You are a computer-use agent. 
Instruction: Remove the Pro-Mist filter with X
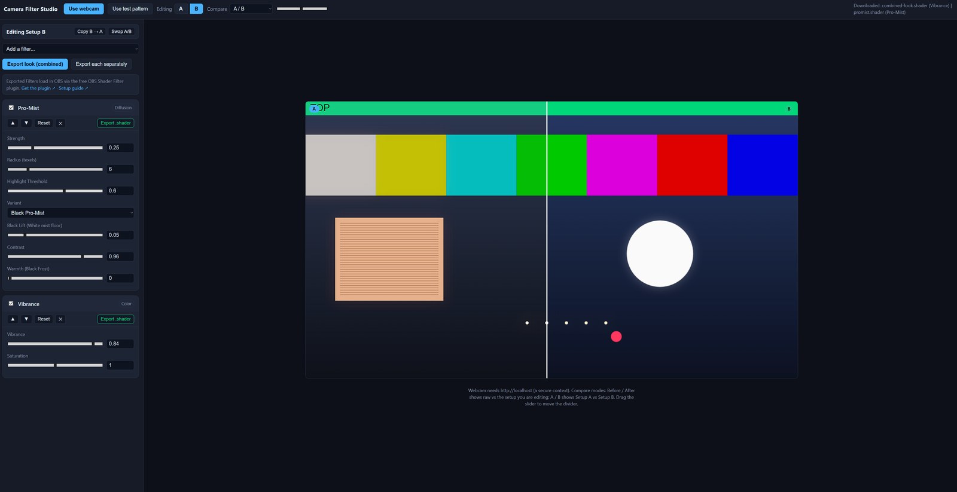[x=60, y=123]
